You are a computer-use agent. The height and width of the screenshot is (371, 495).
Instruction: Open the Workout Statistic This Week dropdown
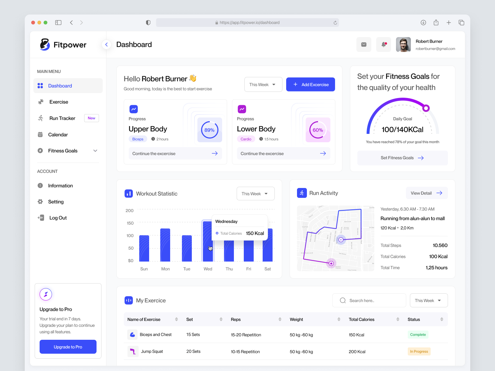tap(255, 194)
